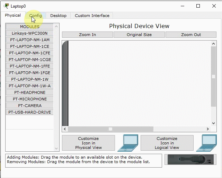This screenshot has width=222, height=178.
Task: Click the Laptop0 window title icon
Action: click(6, 6)
